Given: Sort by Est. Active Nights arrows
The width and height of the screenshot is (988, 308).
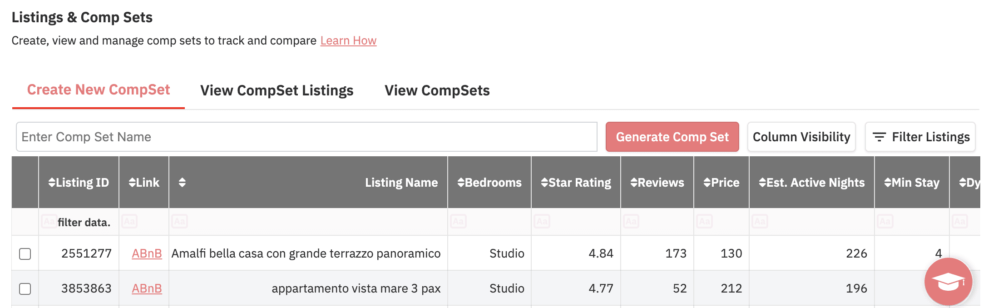Looking at the screenshot, I should (762, 183).
